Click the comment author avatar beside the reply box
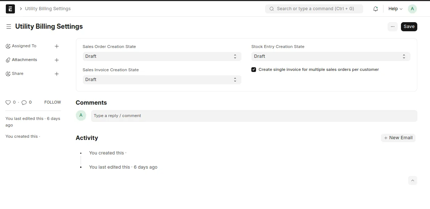The image size is (430, 209). [81, 115]
